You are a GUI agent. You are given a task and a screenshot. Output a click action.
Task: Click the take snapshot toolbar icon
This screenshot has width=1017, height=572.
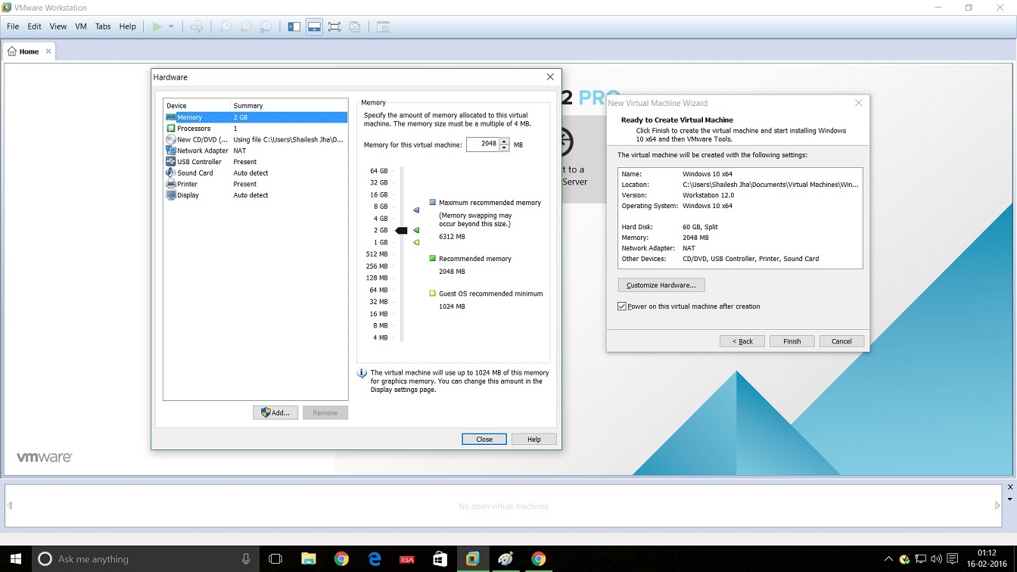[225, 26]
